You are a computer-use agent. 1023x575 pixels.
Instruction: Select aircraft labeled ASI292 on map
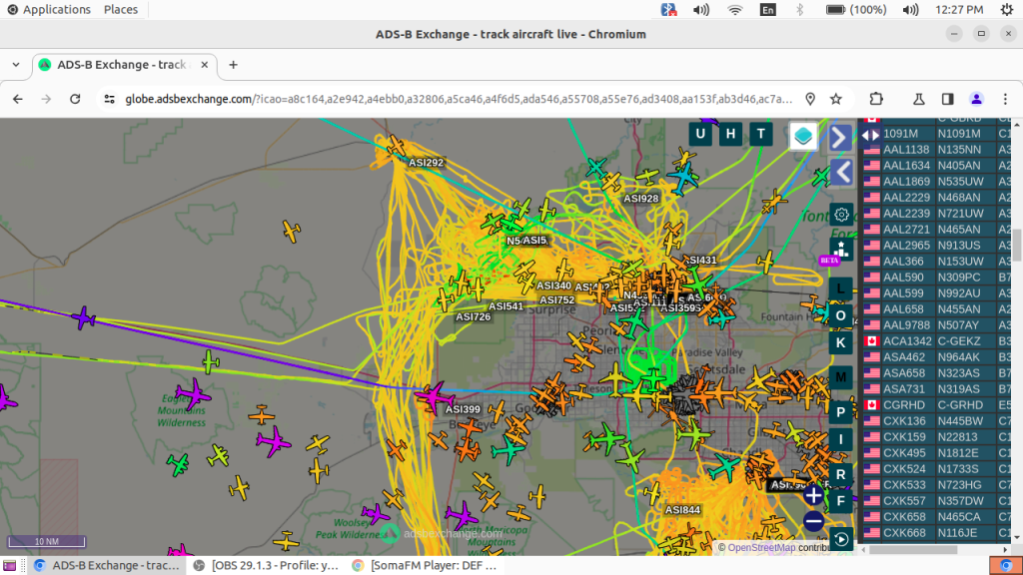click(396, 147)
